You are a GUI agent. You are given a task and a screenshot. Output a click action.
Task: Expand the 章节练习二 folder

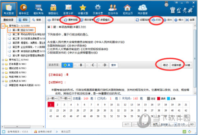[3, 60]
